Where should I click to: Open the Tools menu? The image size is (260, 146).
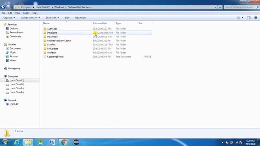26,13
